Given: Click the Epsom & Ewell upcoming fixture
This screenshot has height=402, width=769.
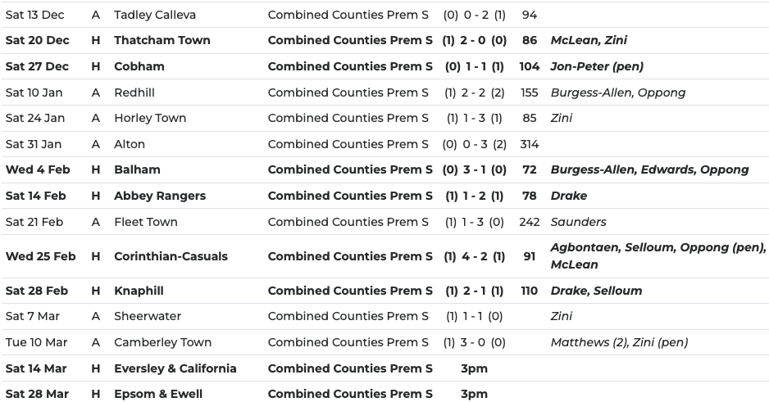Looking at the screenshot, I should 158,394.
